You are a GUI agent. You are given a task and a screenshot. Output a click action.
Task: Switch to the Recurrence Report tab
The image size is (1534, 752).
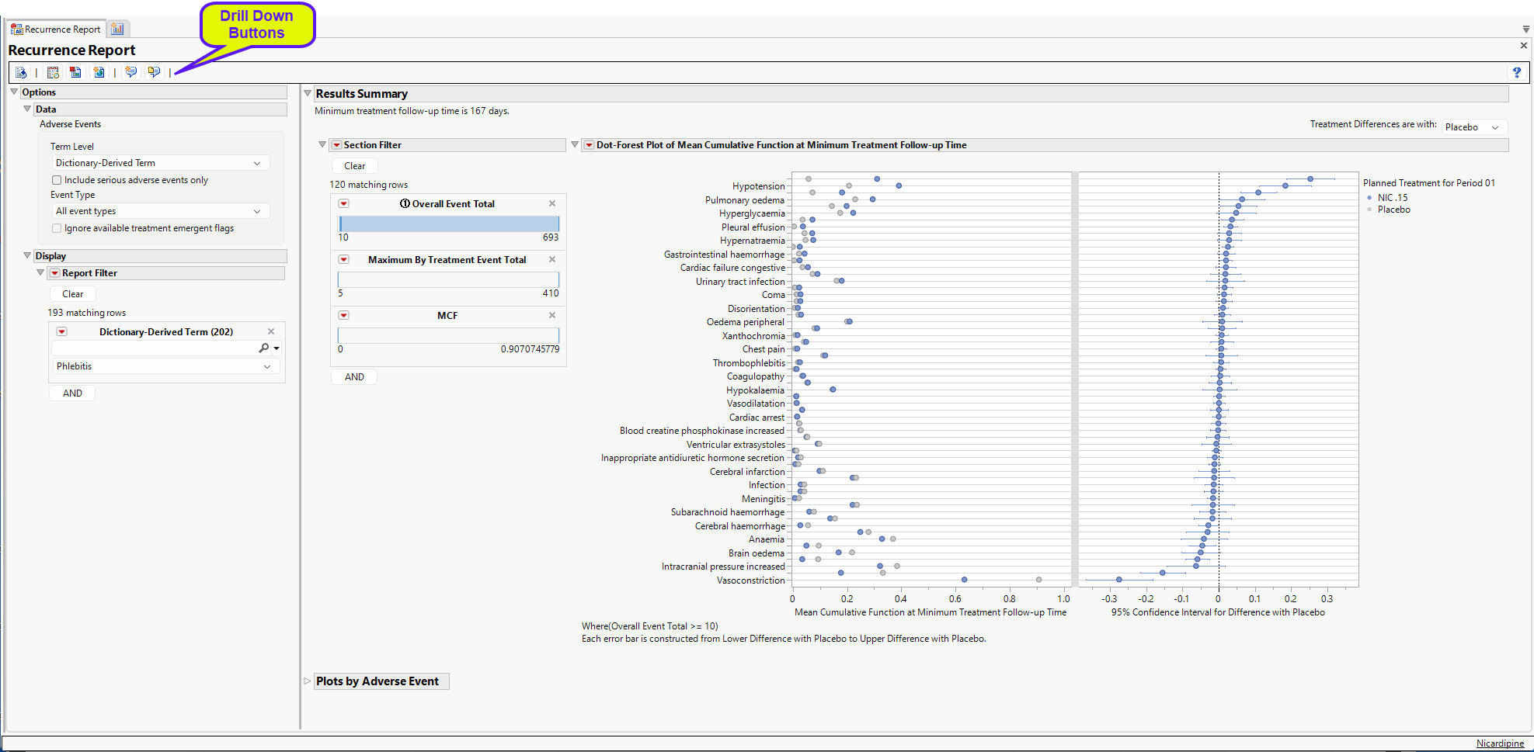[x=54, y=29]
